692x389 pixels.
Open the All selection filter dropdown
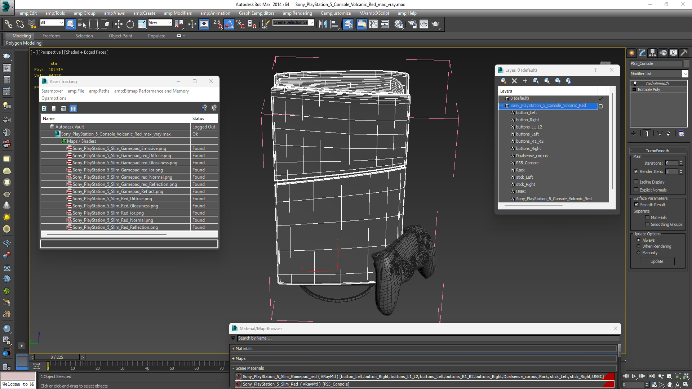click(52, 23)
